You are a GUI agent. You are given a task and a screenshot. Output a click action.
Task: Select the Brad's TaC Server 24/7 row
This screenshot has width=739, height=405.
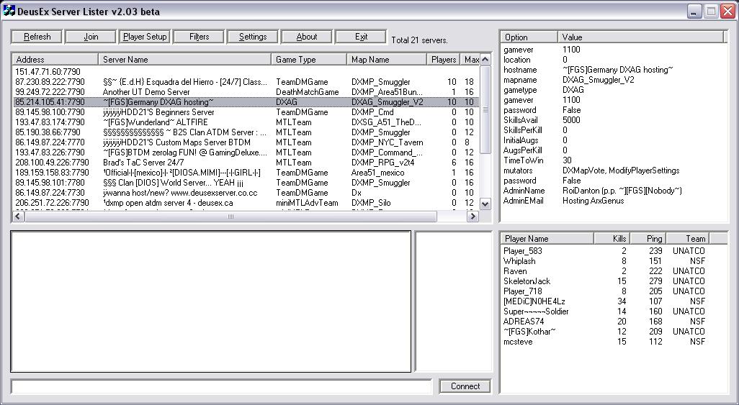[143, 163]
